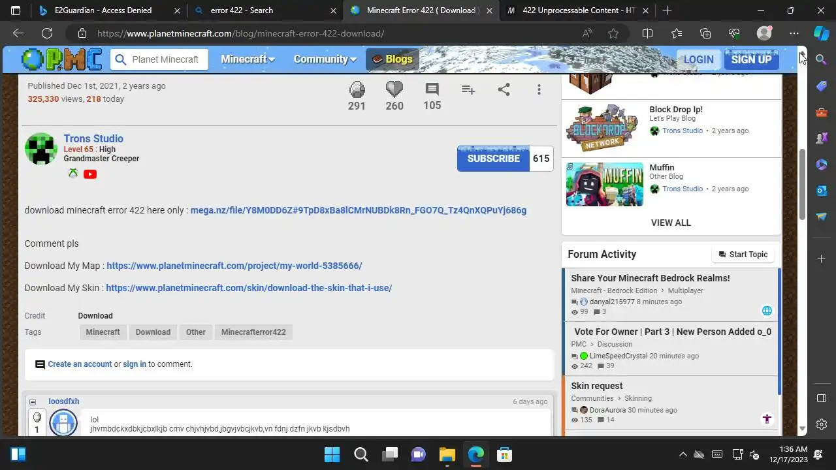
Task: Open the Edge profile avatar
Action: pyautogui.click(x=764, y=33)
